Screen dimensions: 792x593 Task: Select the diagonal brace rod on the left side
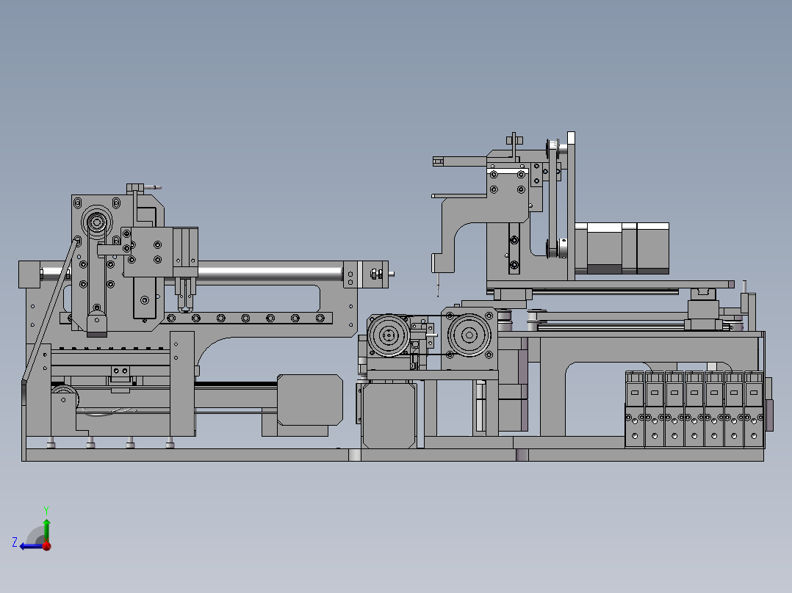50,310
